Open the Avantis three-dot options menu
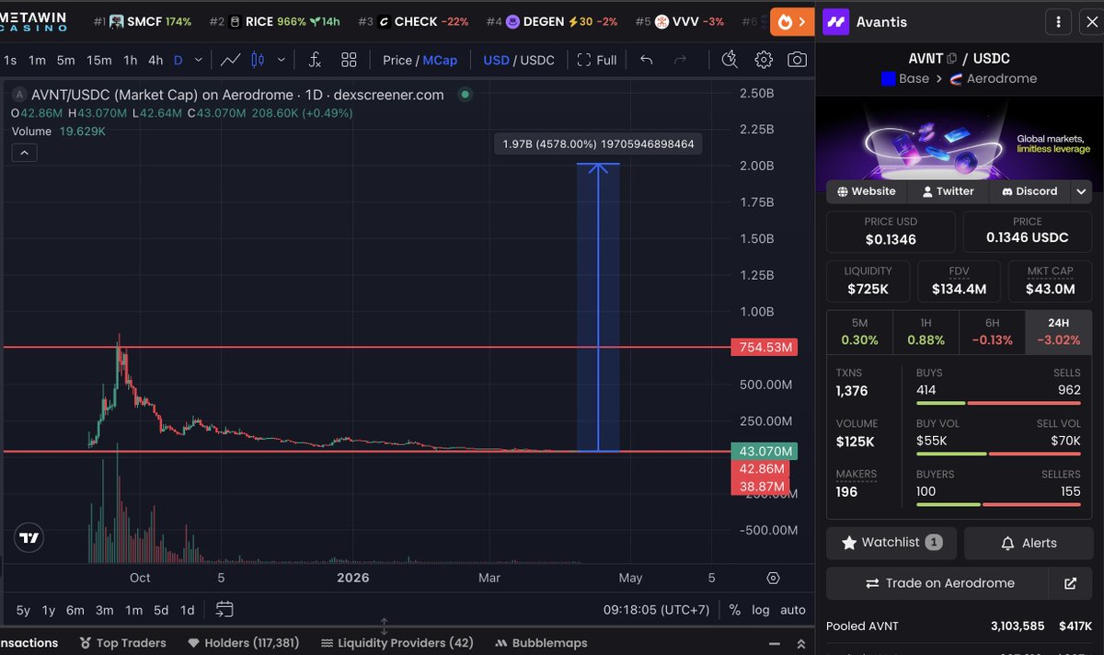 tap(1060, 21)
